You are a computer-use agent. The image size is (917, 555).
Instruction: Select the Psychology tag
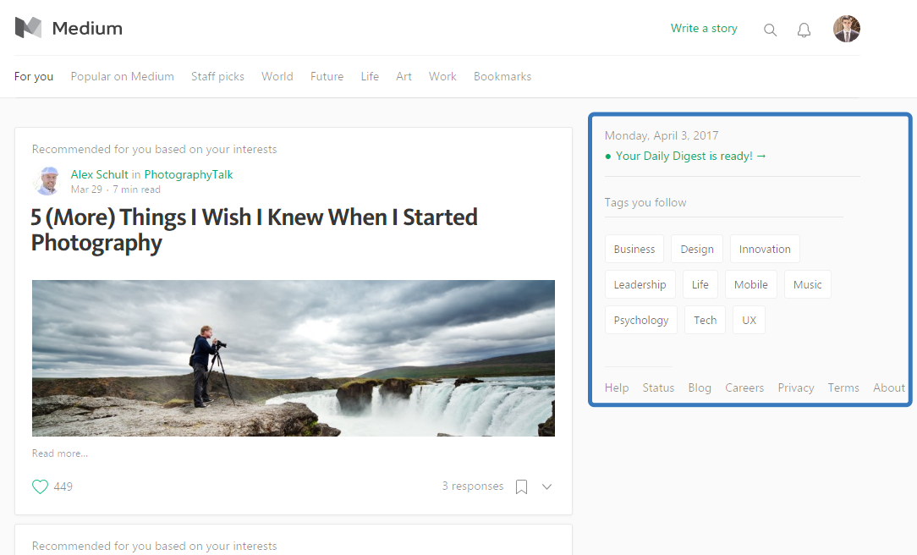[x=640, y=320]
